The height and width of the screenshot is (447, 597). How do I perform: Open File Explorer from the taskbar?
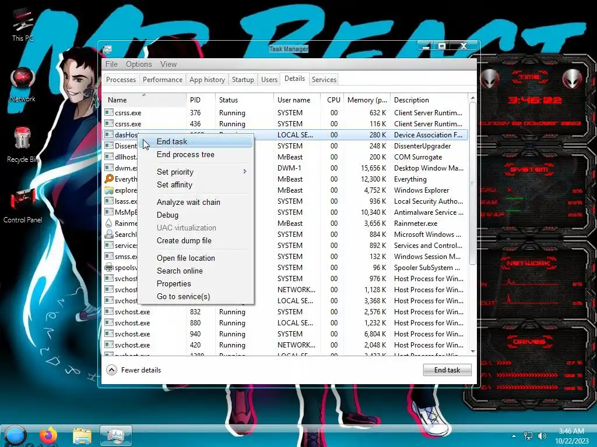point(82,436)
